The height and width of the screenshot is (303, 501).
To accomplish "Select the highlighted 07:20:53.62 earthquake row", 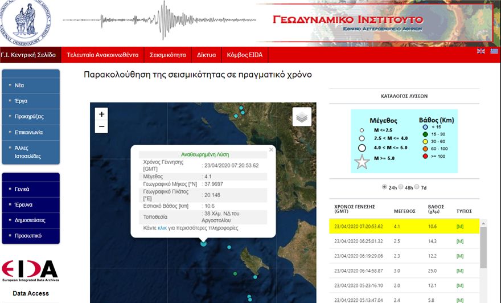I will [404, 226].
